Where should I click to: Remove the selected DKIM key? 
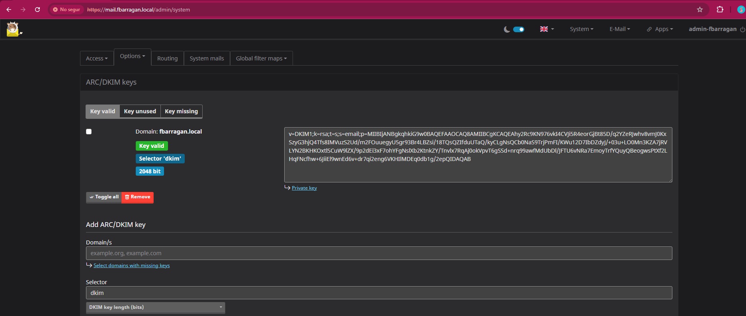coord(137,197)
